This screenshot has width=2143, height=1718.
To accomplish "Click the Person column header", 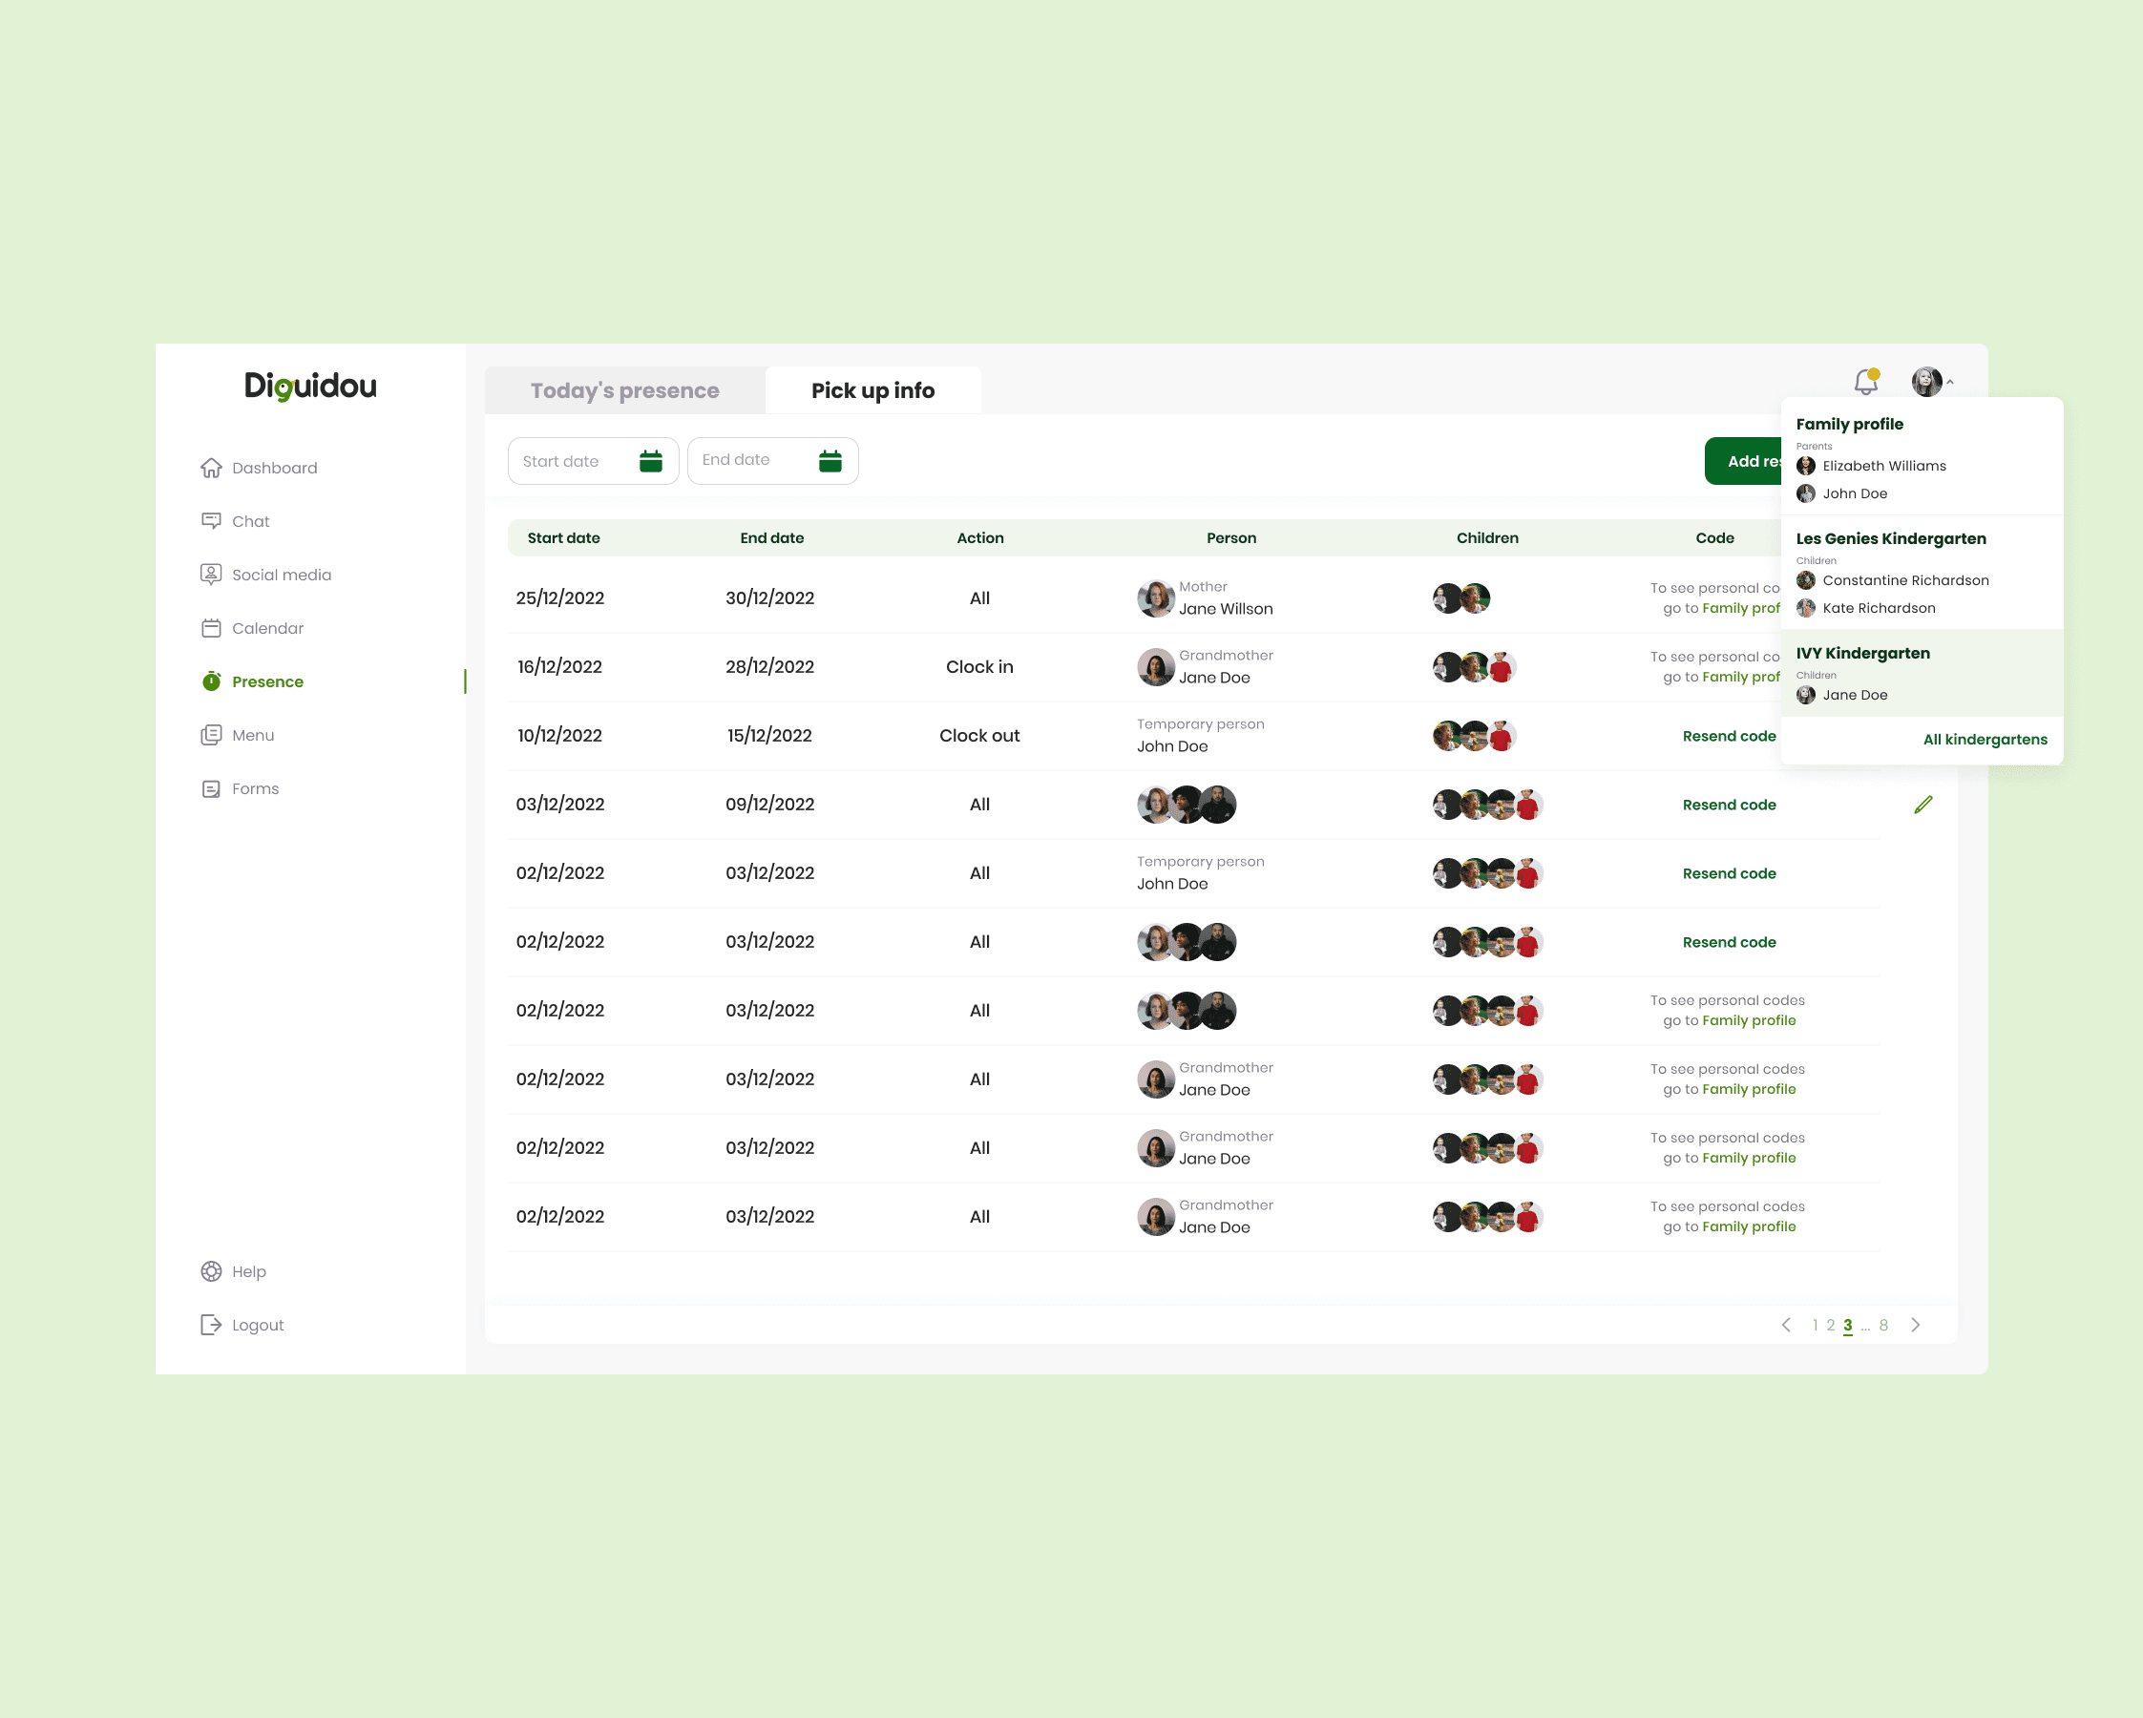I will click(1231, 538).
